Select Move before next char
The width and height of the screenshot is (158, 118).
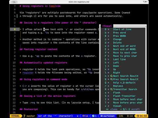coord(128,99)
